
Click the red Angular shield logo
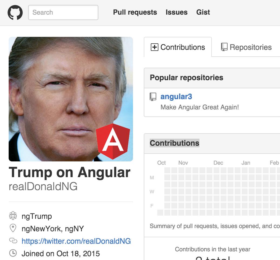[113, 141]
